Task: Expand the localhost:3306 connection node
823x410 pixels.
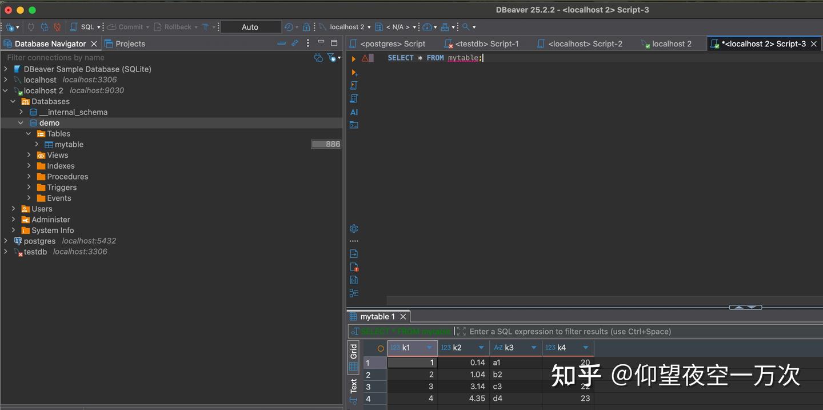Action: click(6, 80)
